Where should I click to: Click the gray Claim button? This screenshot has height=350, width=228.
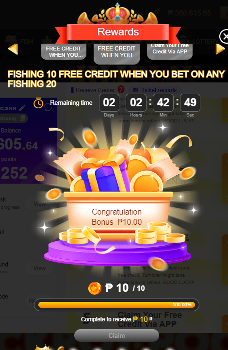[x=116, y=335]
